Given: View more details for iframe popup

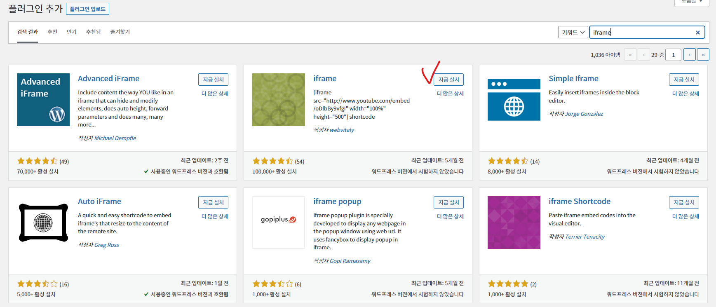Looking at the screenshot, I should coord(450,216).
